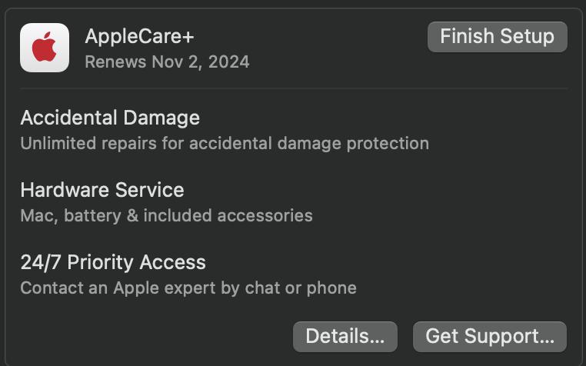Click the Renews Nov 2, 2024 label
This screenshot has height=366, width=586.
point(167,62)
